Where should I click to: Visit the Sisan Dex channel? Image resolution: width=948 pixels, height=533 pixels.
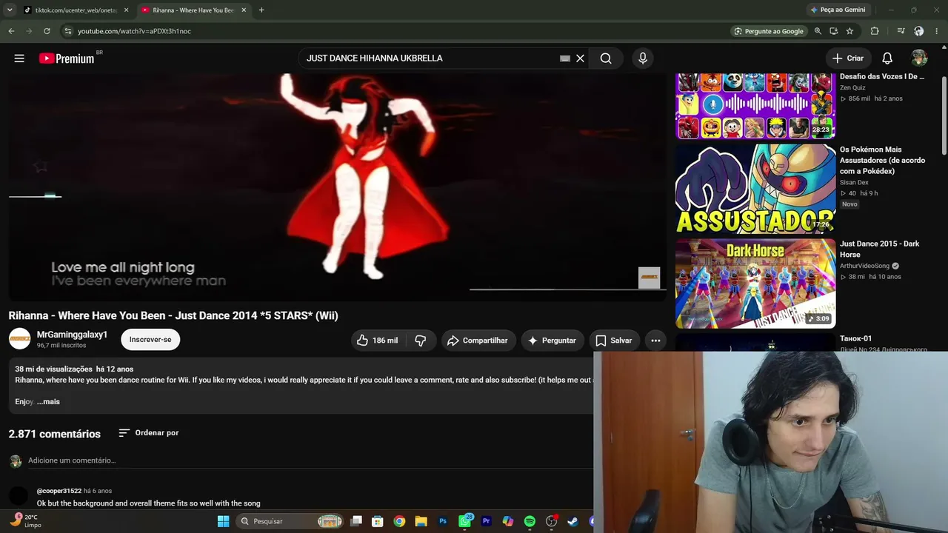click(854, 182)
